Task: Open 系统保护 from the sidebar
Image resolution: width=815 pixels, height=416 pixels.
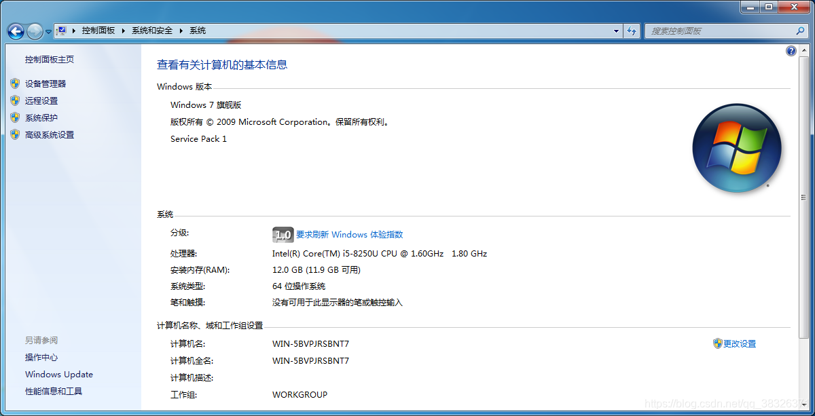Action: click(x=41, y=117)
